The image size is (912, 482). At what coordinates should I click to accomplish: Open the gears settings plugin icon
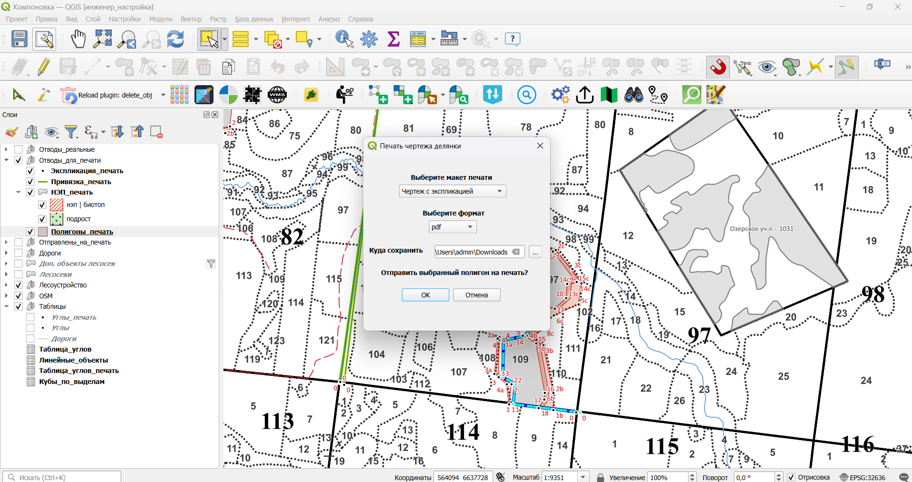pyautogui.click(x=561, y=95)
